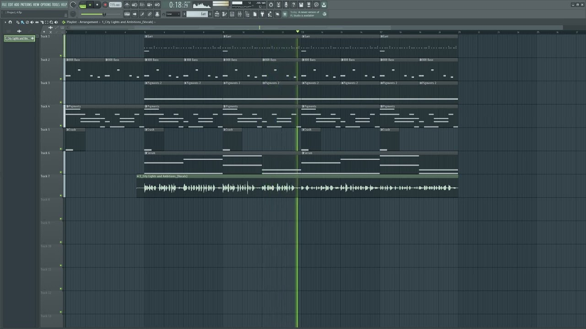This screenshot has width=586, height=329.
Task: Select the Mute tool in Playlist
Action: coord(32,22)
